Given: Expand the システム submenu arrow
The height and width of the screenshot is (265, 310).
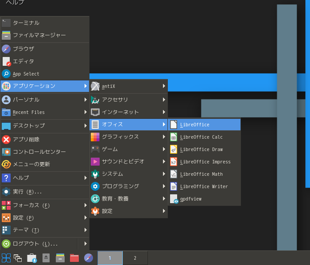Looking at the screenshot, I should pos(164,174).
